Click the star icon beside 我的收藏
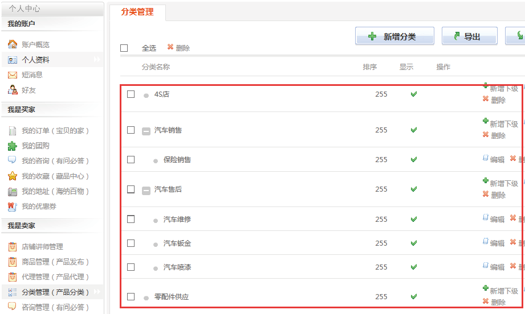The height and width of the screenshot is (314, 525). pyautogui.click(x=13, y=176)
